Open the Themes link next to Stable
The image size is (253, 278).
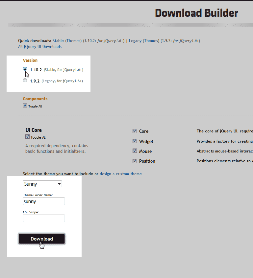(73, 41)
